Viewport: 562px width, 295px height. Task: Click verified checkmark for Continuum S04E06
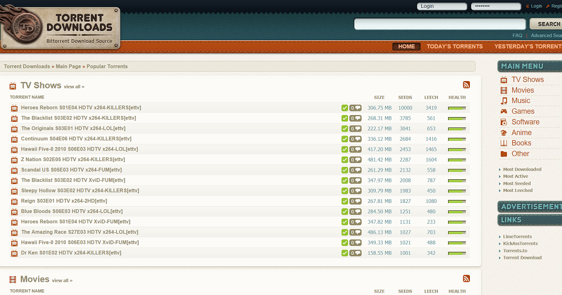pos(344,139)
